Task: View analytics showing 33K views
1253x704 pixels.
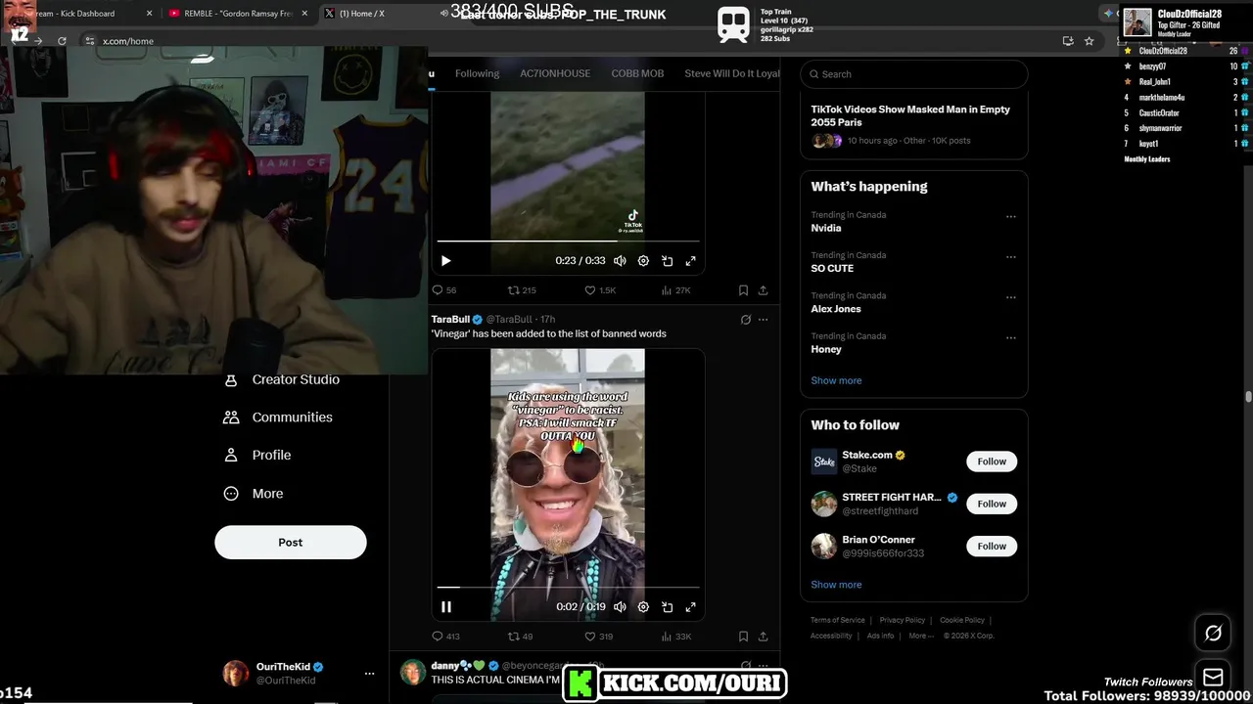Action: (676, 637)
